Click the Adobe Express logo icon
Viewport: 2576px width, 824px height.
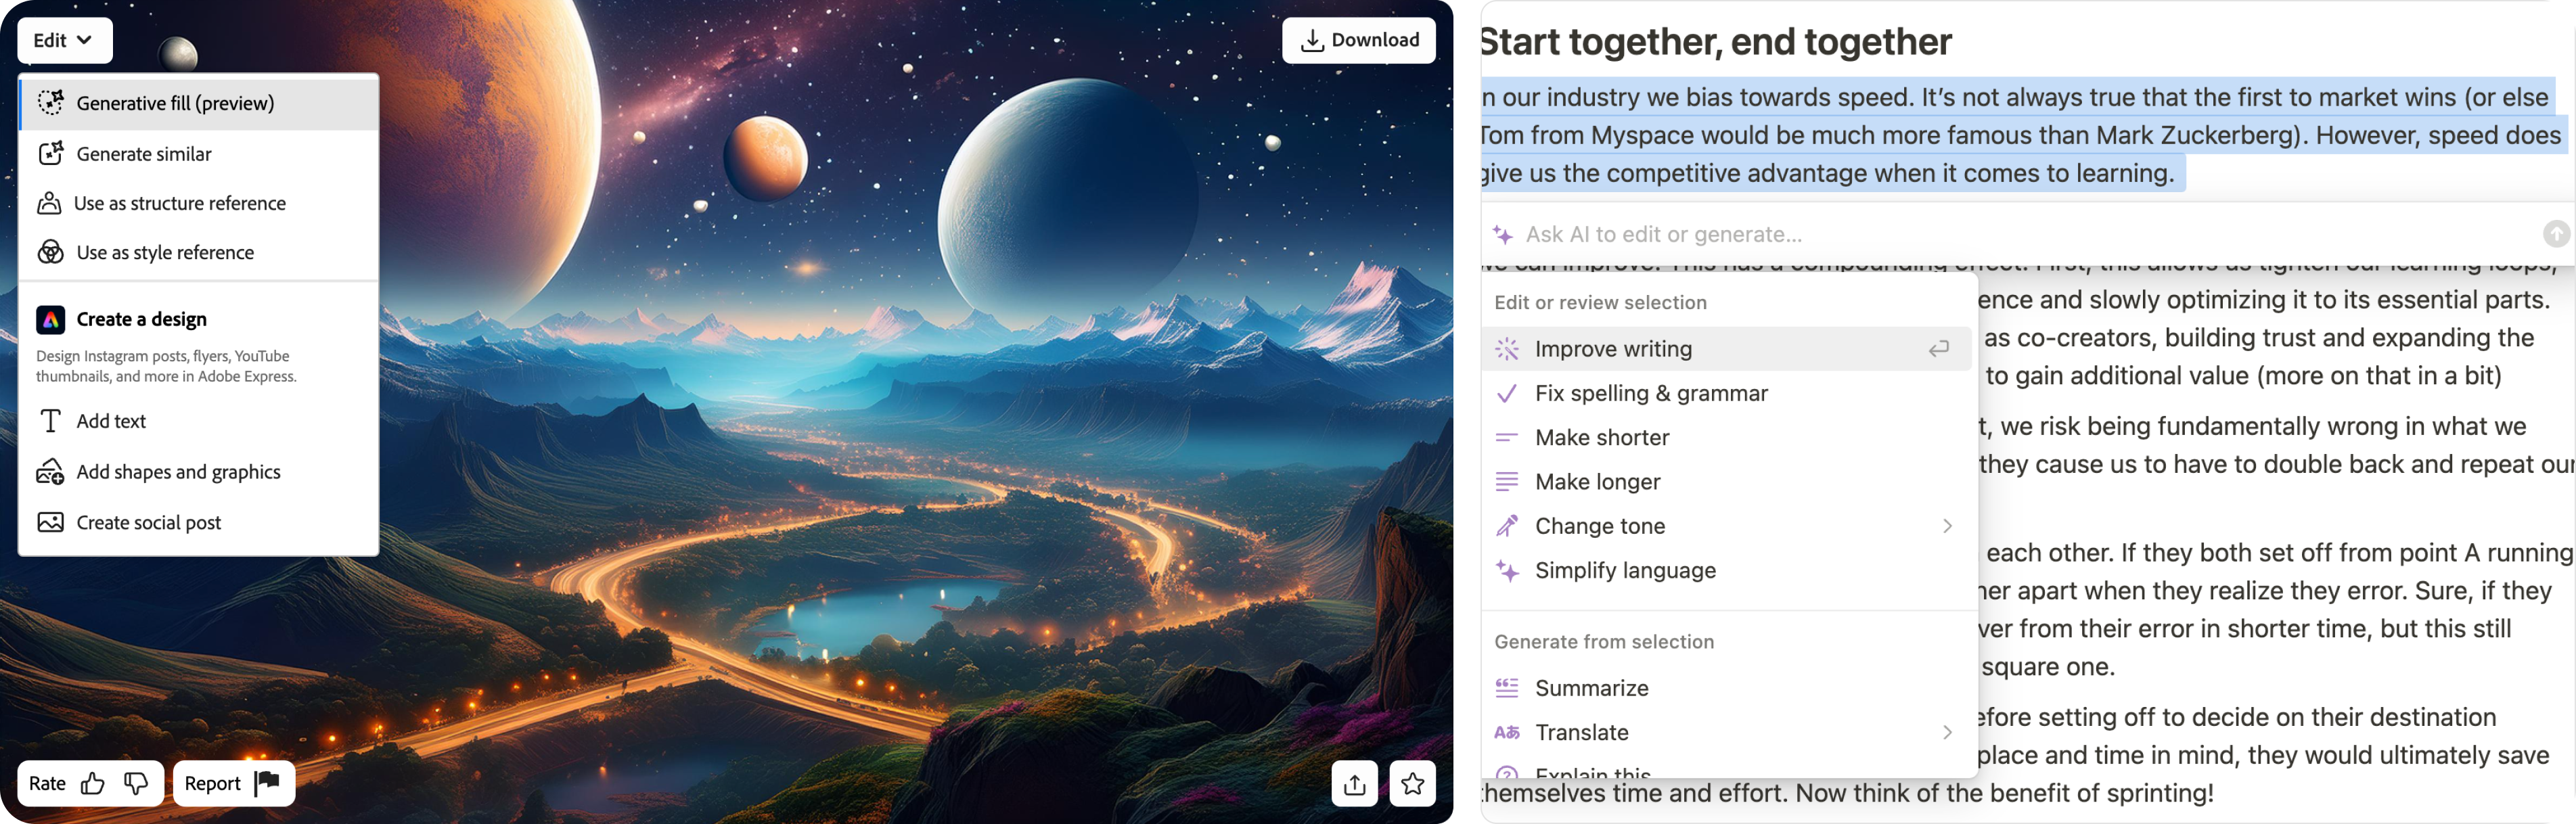click(50, 319)
